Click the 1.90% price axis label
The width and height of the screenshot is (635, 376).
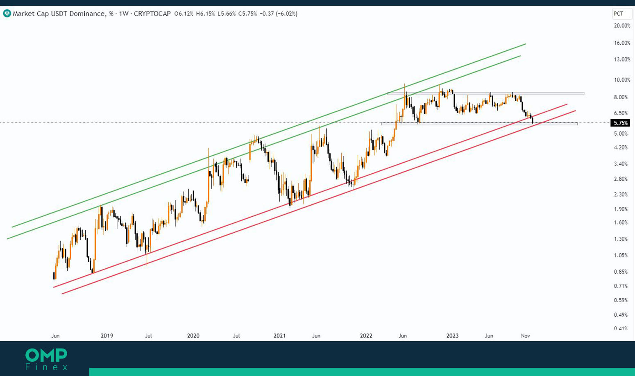[621, 209]
